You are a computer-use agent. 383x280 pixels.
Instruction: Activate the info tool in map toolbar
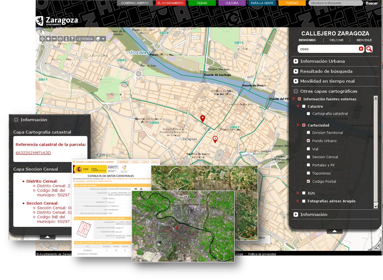(66, 39)
